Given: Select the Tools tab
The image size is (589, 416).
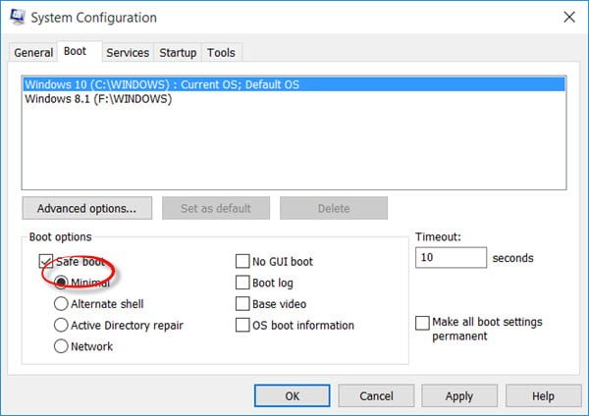Looking at the screenshot, I should point(222,52).
